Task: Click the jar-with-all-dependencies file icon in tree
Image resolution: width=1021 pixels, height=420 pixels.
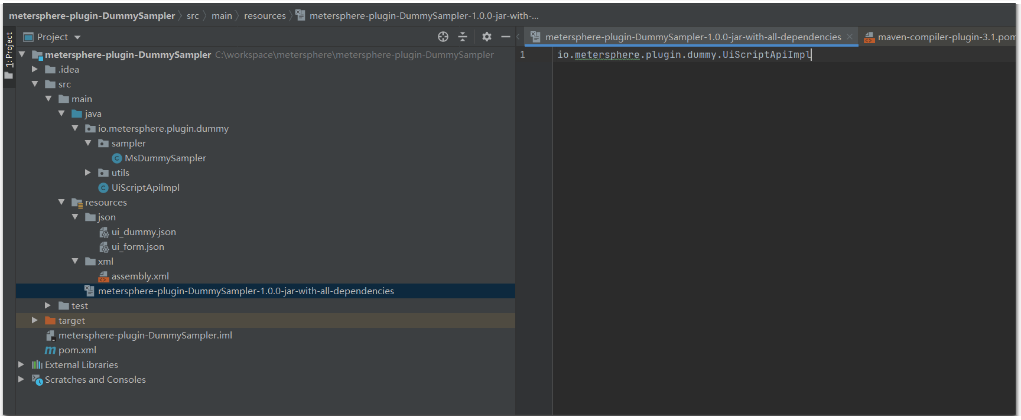Action: coord(90,291)
